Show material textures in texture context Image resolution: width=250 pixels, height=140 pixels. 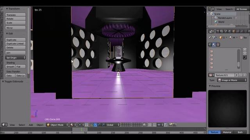pos(214,45)
